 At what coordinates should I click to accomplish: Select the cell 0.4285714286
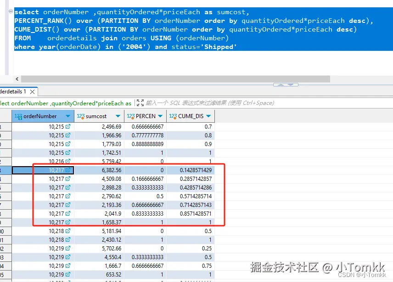click(191, 188)
